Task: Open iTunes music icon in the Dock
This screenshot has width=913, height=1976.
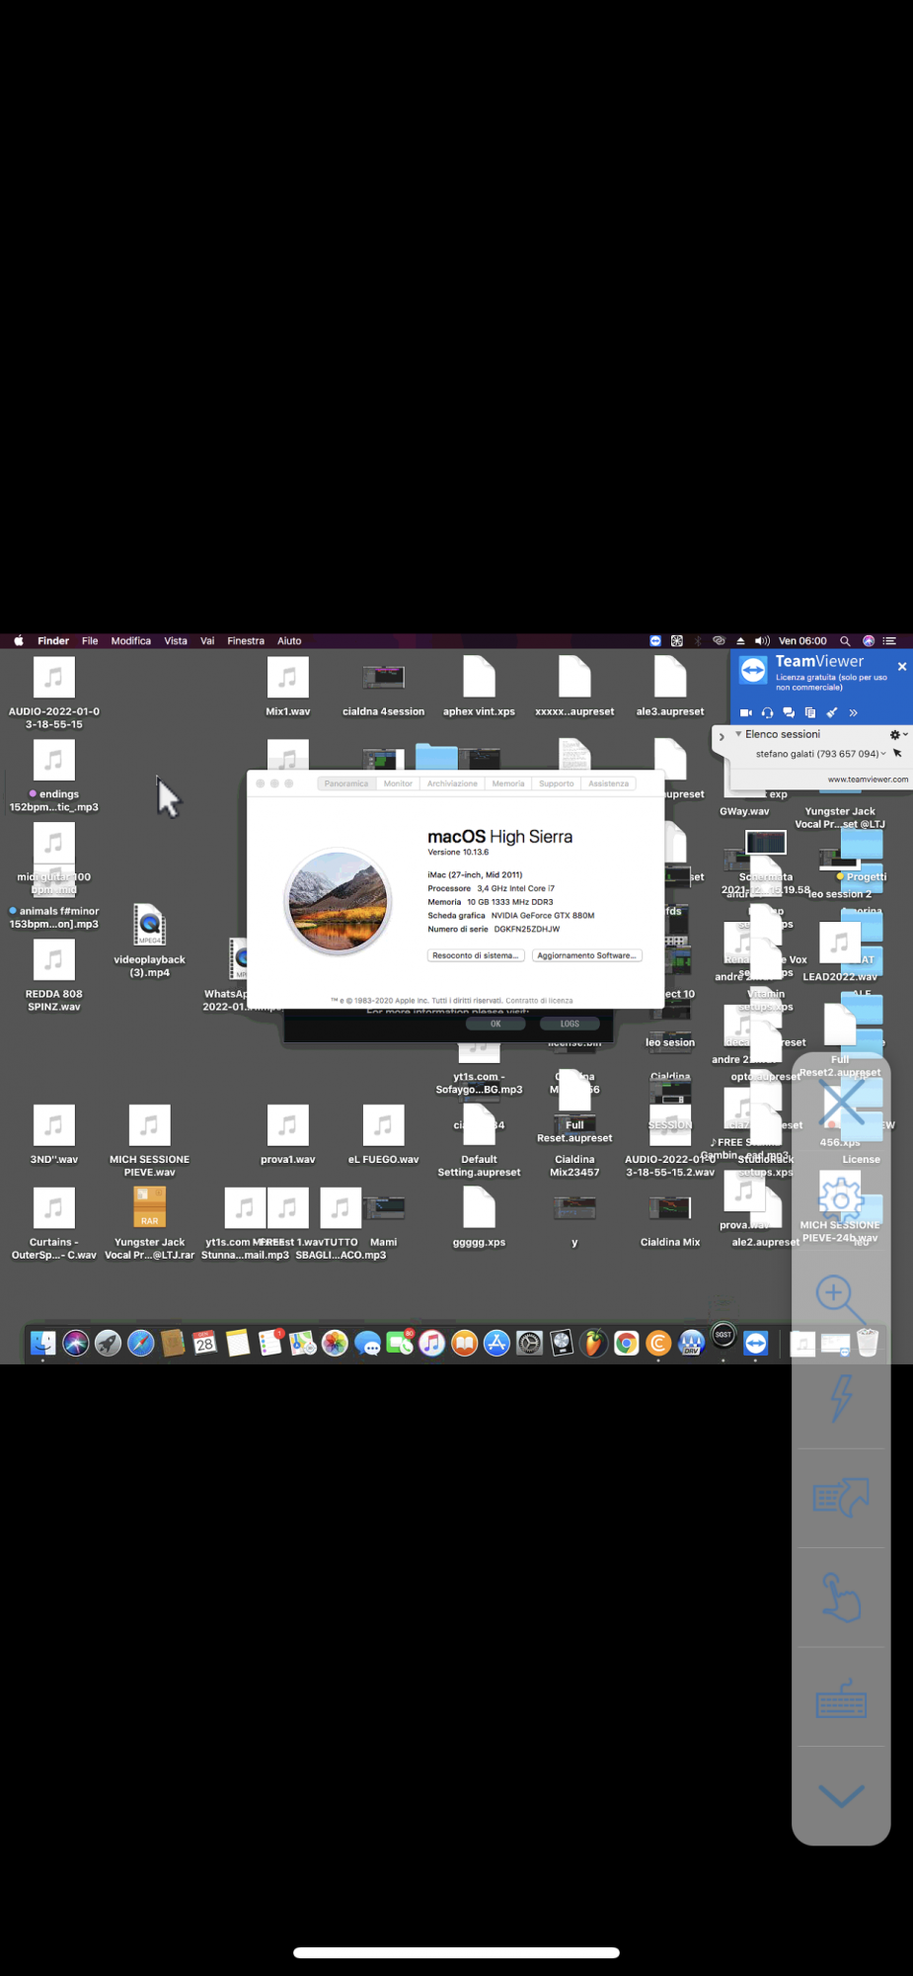Action: pyautogui.click(x=431, y=1343)
